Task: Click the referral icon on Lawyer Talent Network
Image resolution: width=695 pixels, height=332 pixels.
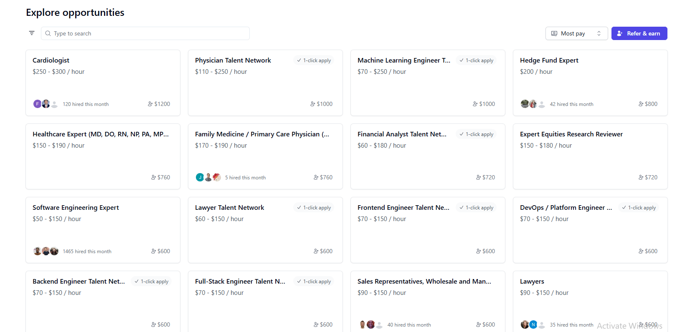Action: coord(316,251)
